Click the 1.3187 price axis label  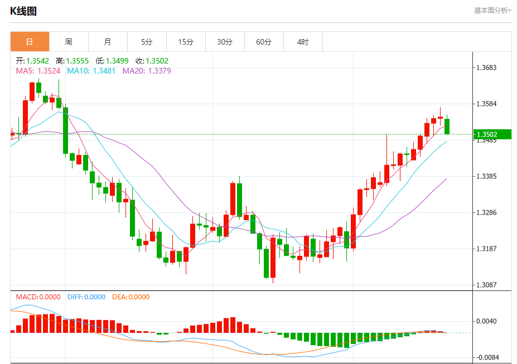[486, 249]
